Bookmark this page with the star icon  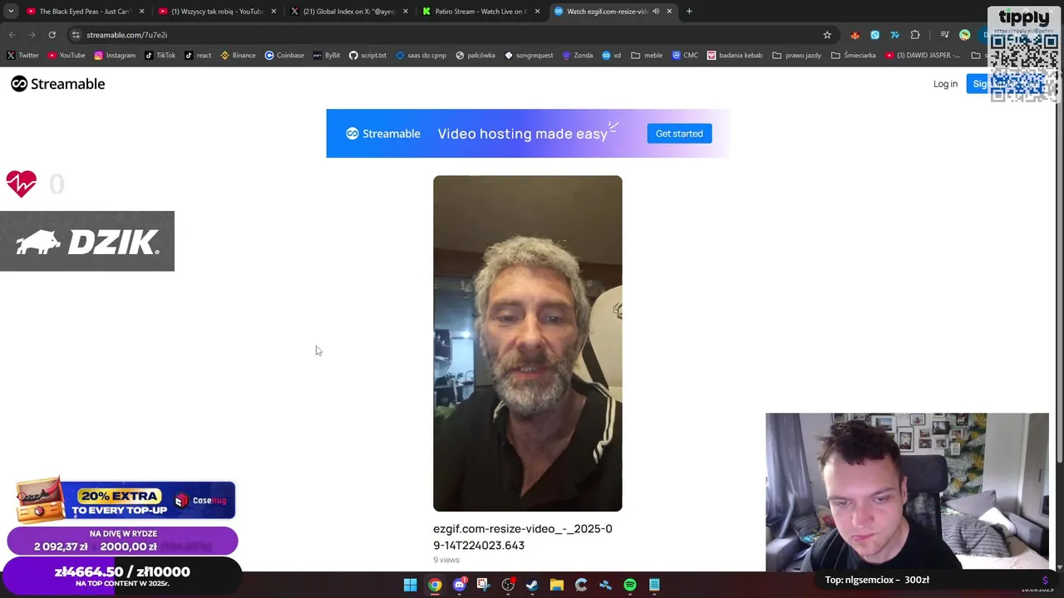[x=827, y=35]
